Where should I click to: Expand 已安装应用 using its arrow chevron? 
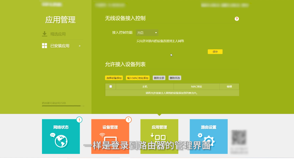(x=80, y=46)
